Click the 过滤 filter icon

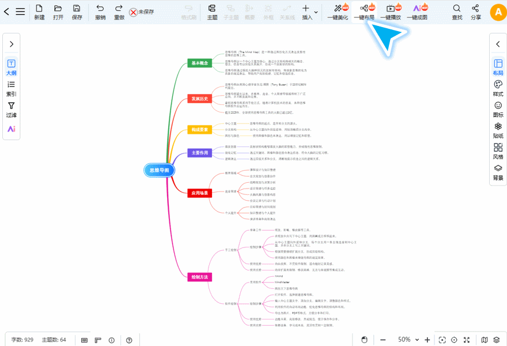point(12,110)
